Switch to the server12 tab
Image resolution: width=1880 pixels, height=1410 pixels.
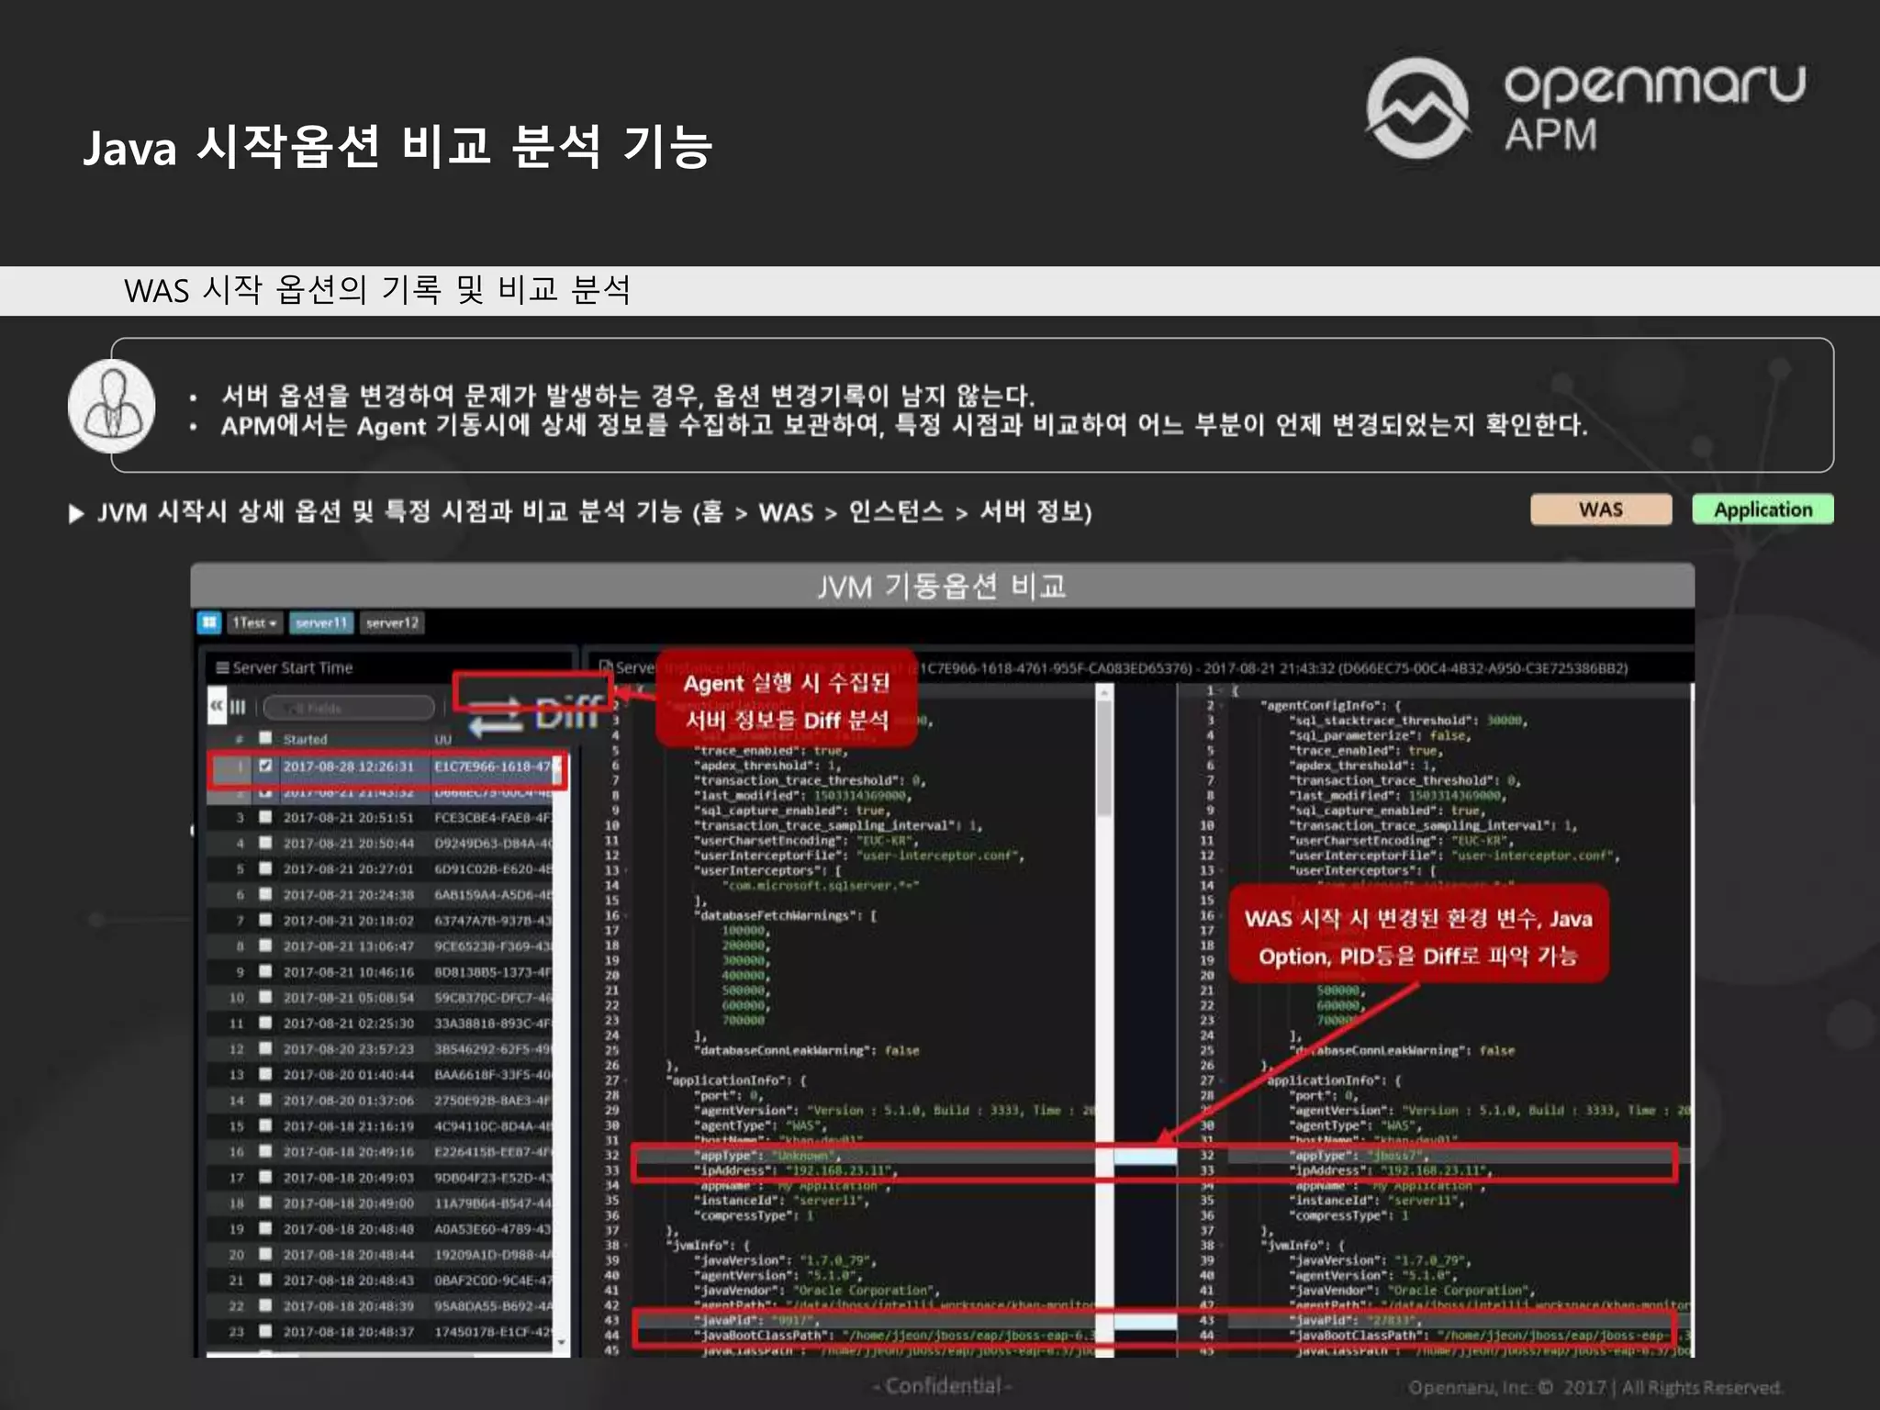click(x=392, y=622)
